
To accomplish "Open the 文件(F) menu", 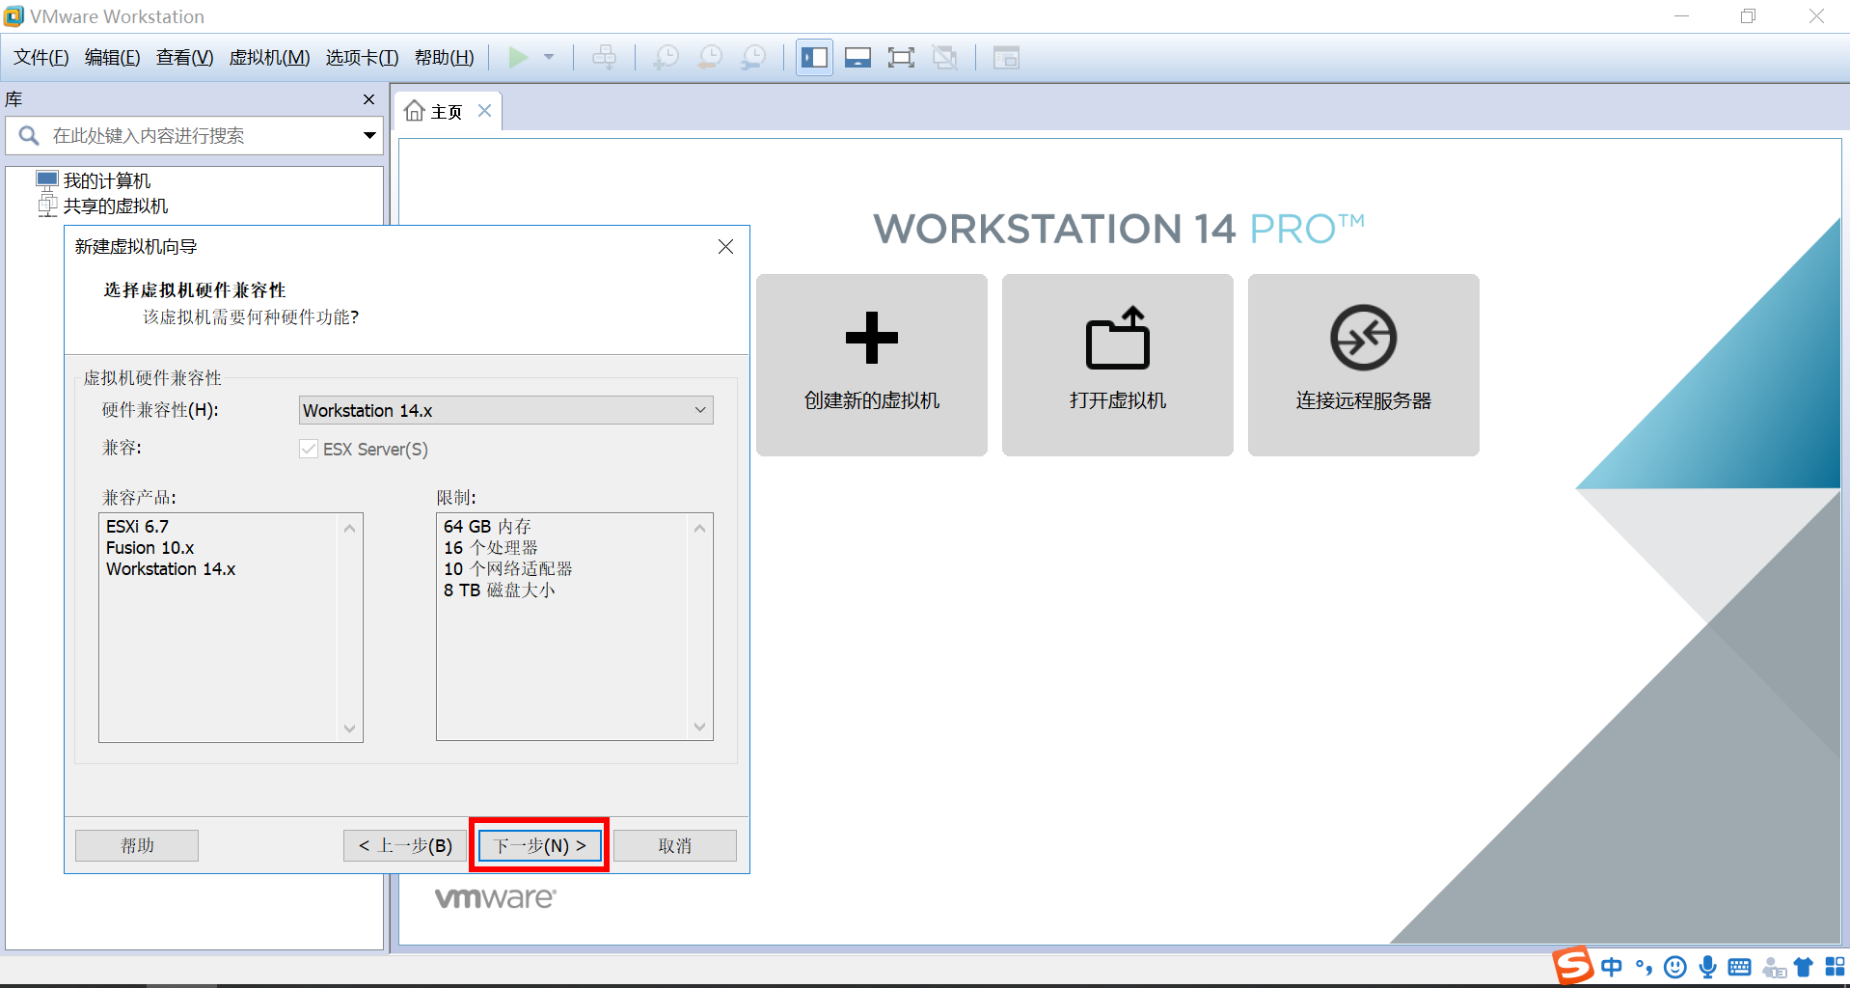I will [x=41, y=58].
